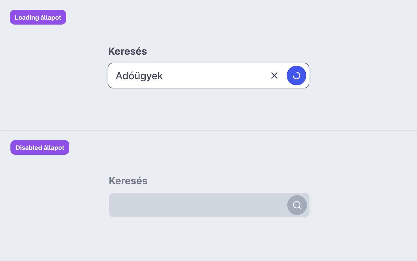Click the greyed-out magnifier search icon
This screenshot has height=261, width=417.
(297, 205)
